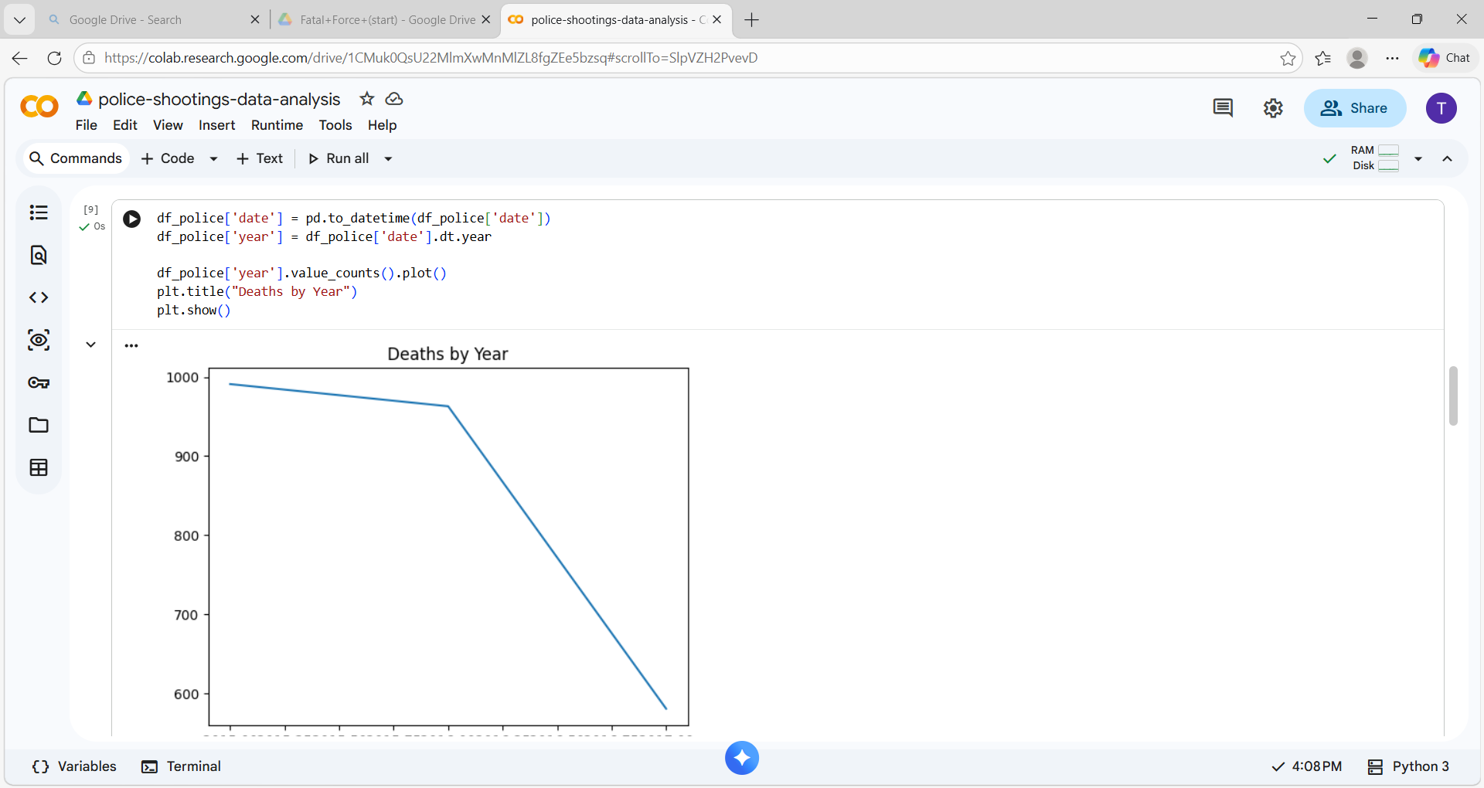
Task: Open the Files panel in the sidebar
Action: [x=39, y=425]
